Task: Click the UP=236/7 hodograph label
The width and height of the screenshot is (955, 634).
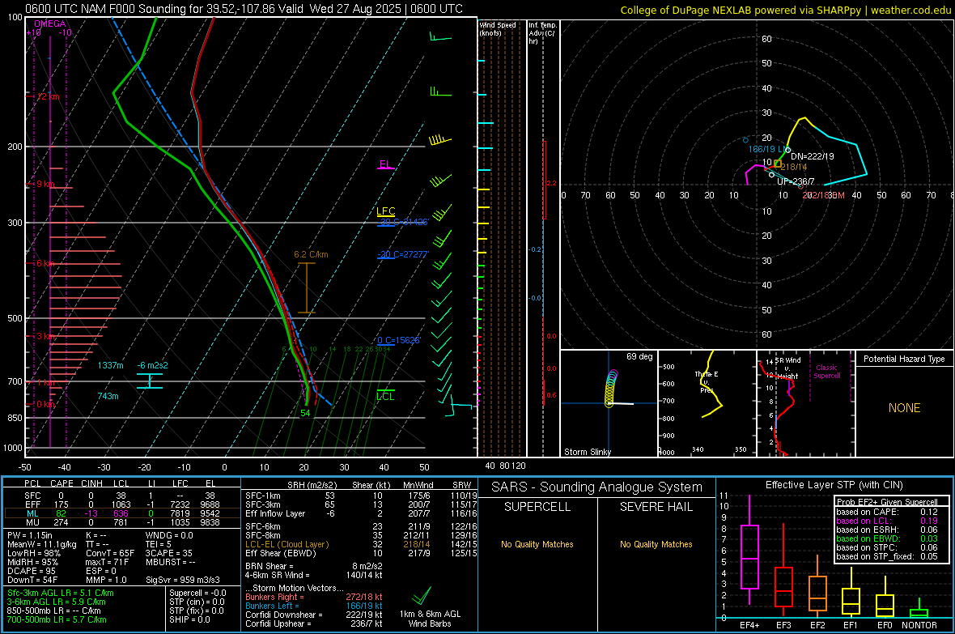Action: (796, 181)
